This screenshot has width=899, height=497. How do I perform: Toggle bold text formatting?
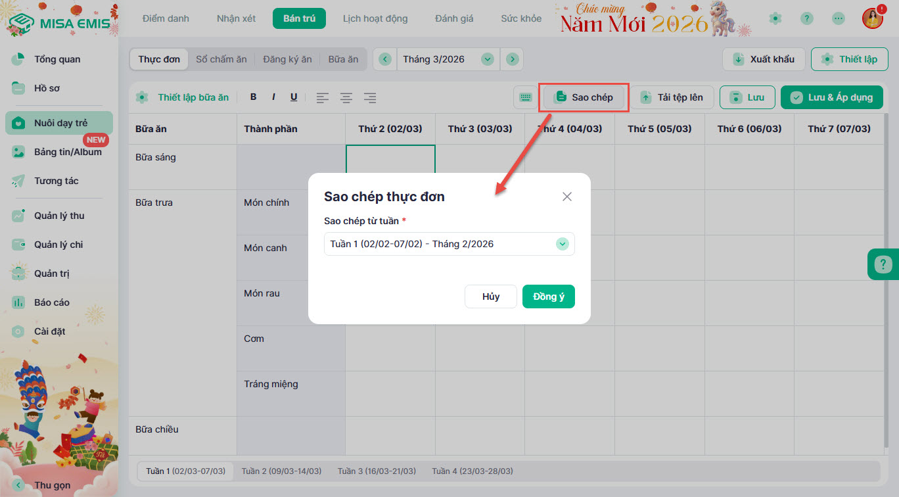(254, 97)
